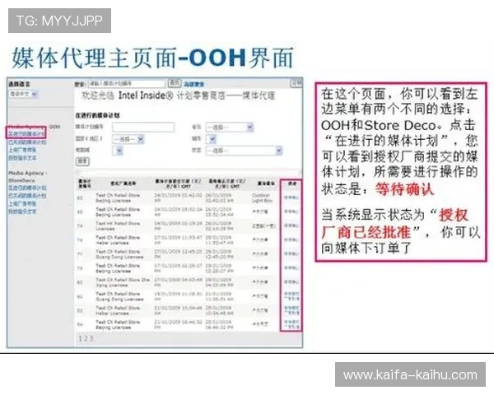Open StoreDeco 已关闭的媒体计划 sidebar link

(x=27, y=196)
